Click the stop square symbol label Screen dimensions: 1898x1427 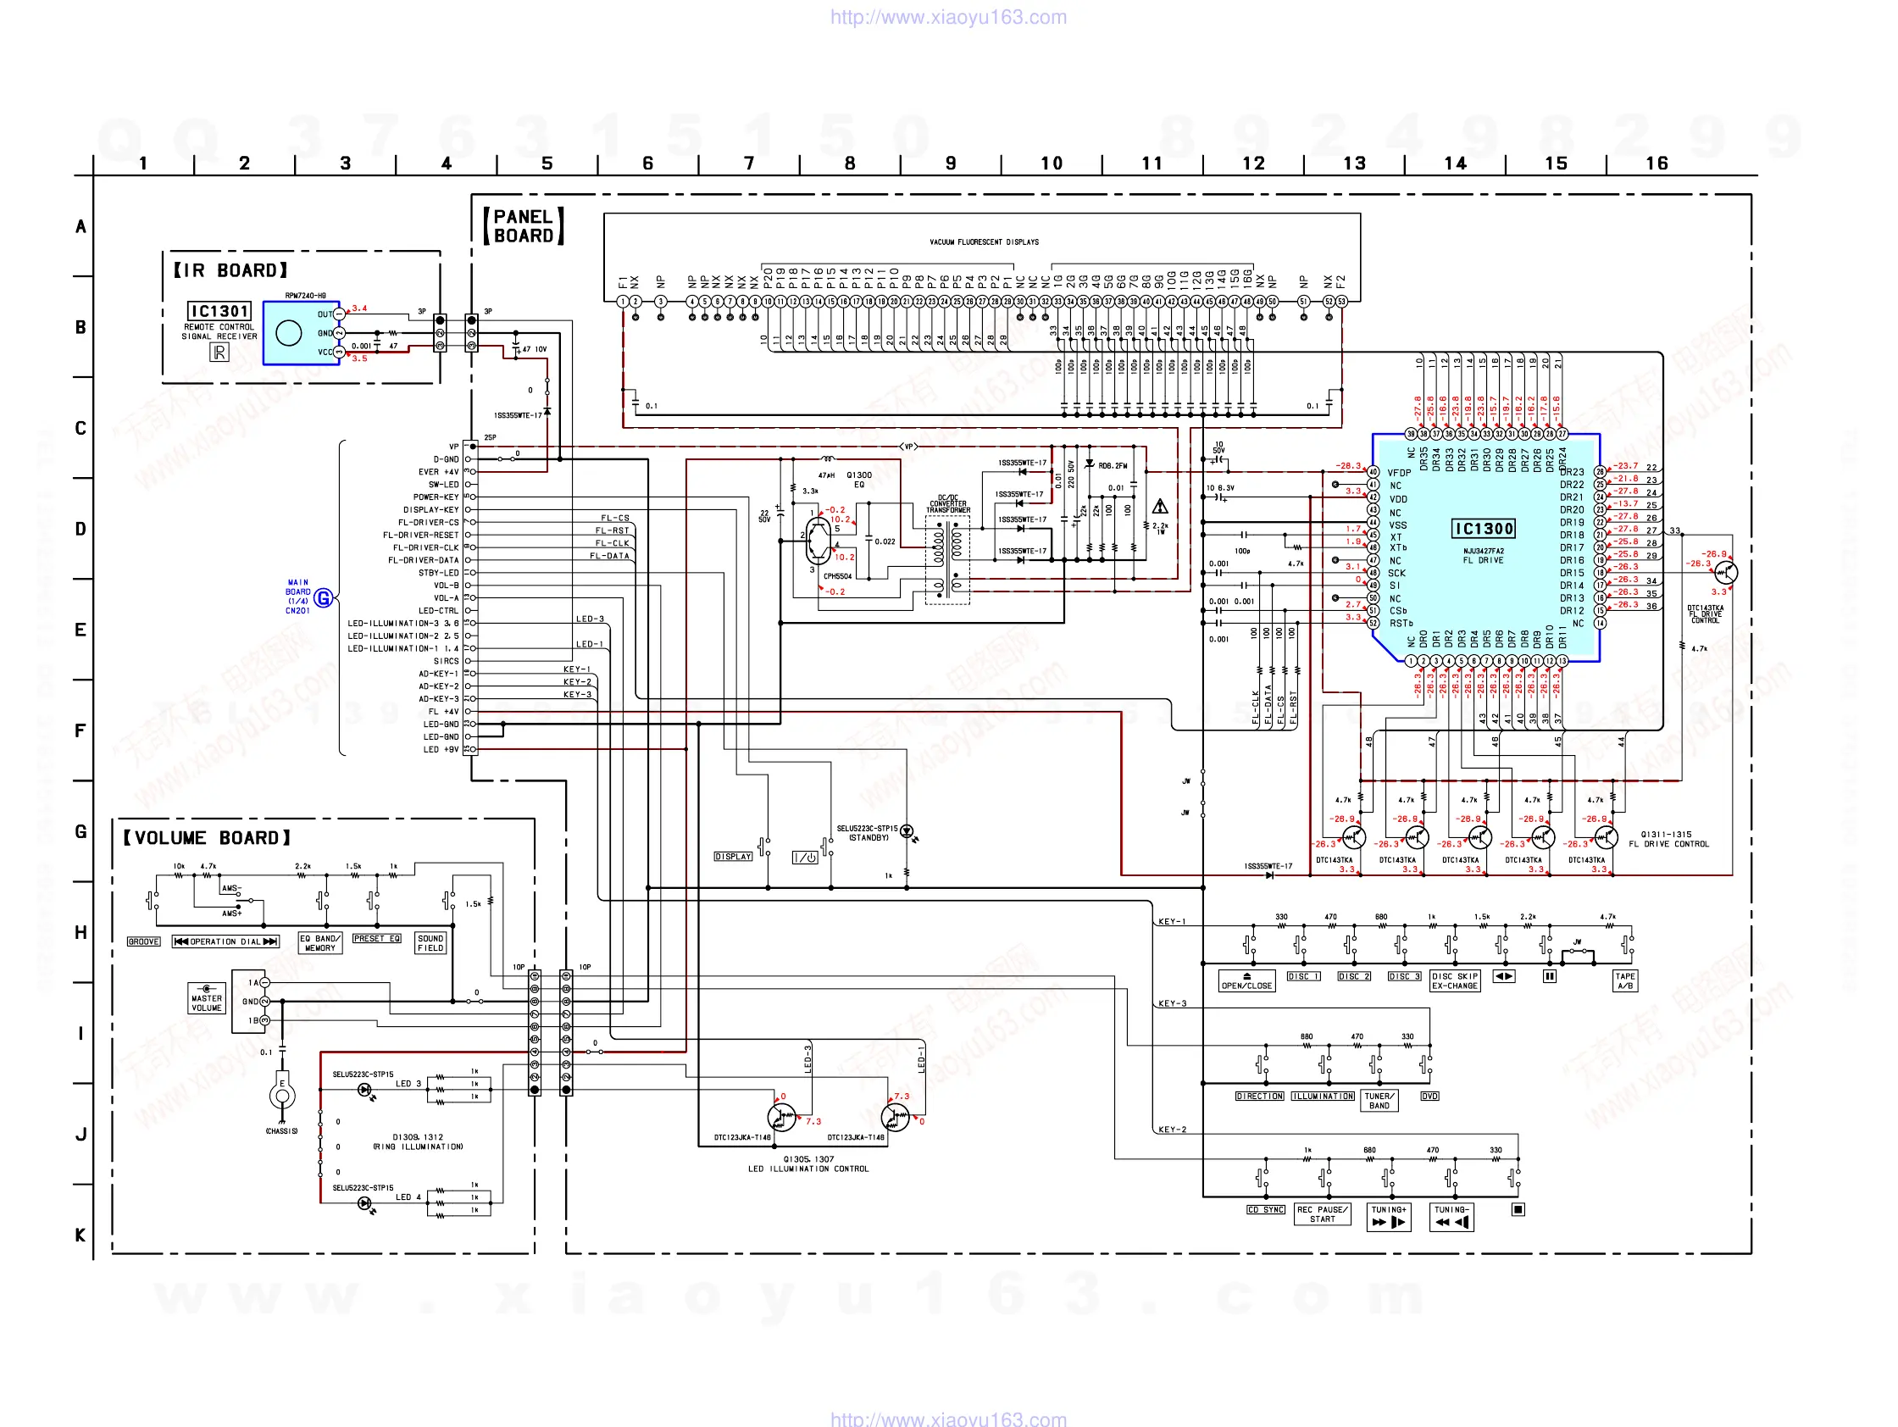pyautogui.click(x=1517, y=1209)
